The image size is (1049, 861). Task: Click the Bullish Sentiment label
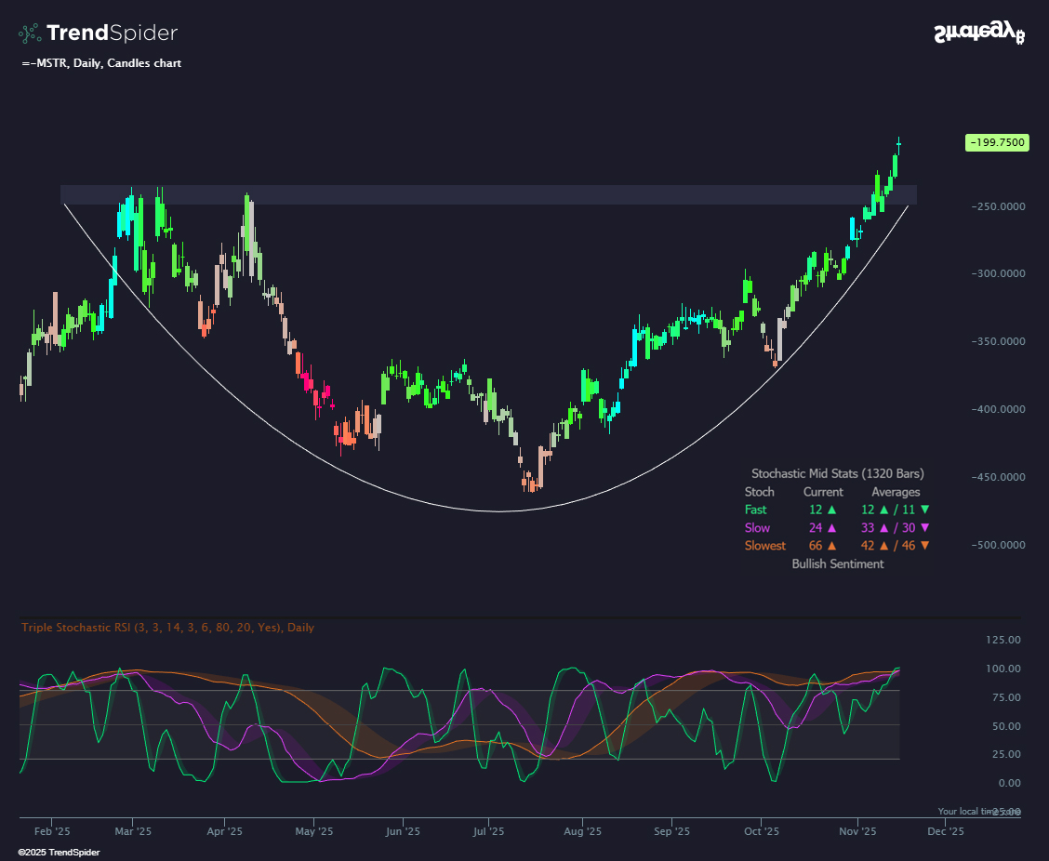pyautogui.click(x=837, y=563)
